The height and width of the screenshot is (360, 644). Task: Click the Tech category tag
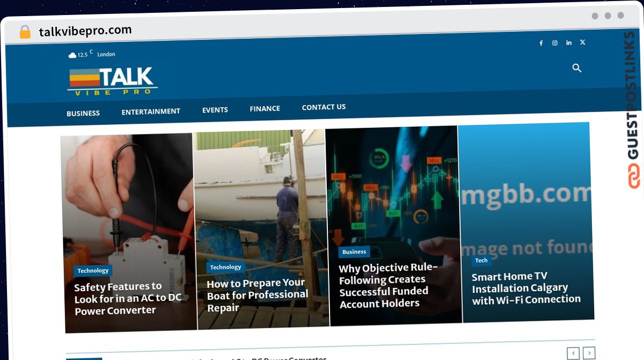point(481,261)
